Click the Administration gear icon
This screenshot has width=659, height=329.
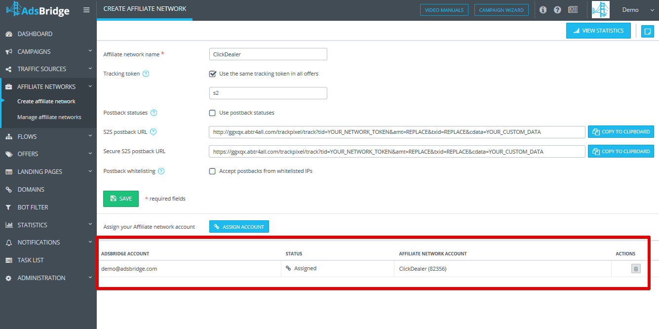[8, 278]
